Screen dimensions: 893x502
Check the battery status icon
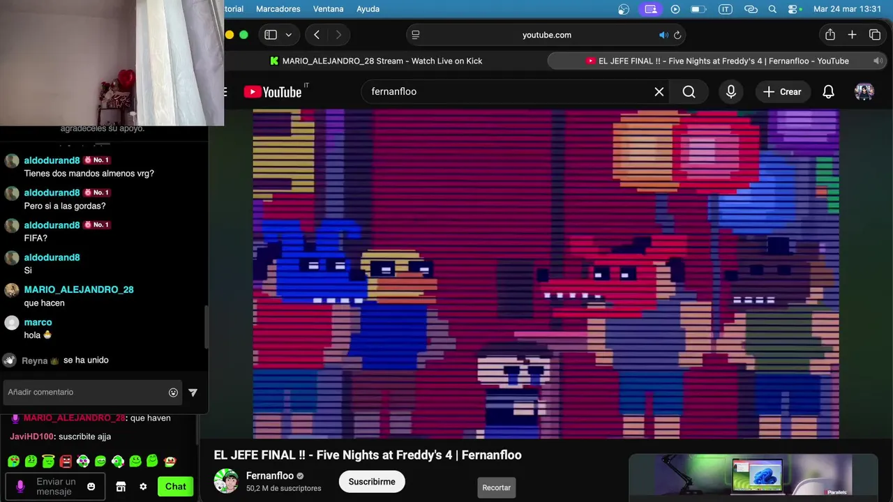pos(698,9)
